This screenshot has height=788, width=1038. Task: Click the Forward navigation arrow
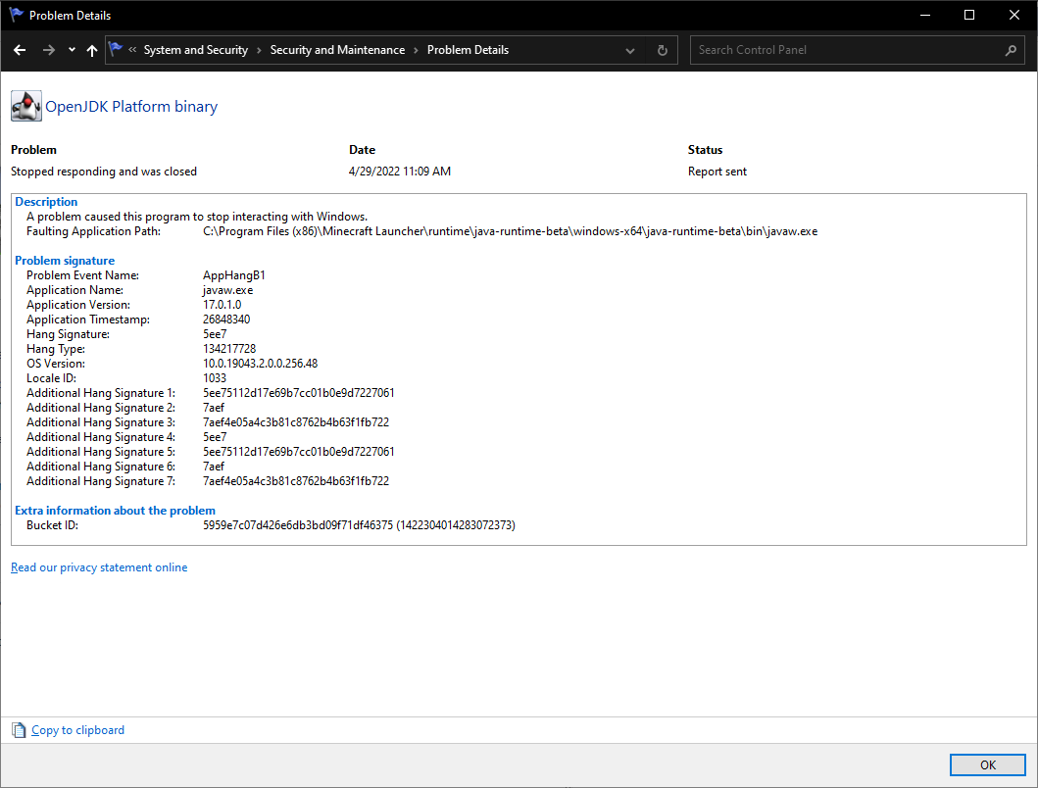(49, 50)
